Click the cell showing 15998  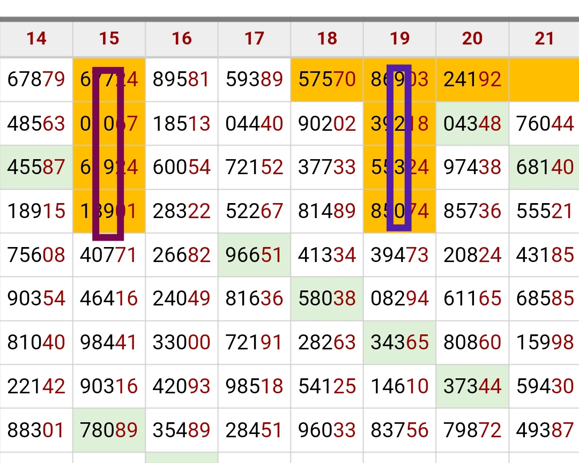click(x=544, y=342)
